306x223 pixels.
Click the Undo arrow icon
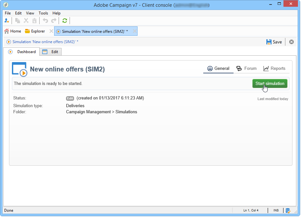coord(45,21)
